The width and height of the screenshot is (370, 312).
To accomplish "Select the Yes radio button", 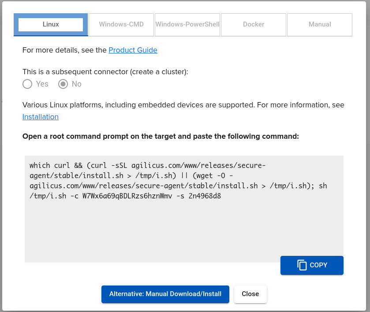I will (27, 84).
